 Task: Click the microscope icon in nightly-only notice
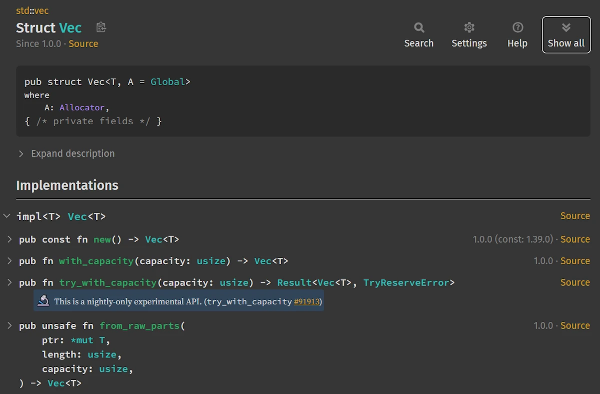point(43,301)
